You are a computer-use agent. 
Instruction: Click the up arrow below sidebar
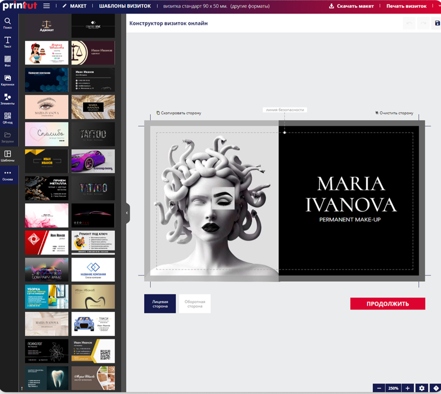(22, 389)
